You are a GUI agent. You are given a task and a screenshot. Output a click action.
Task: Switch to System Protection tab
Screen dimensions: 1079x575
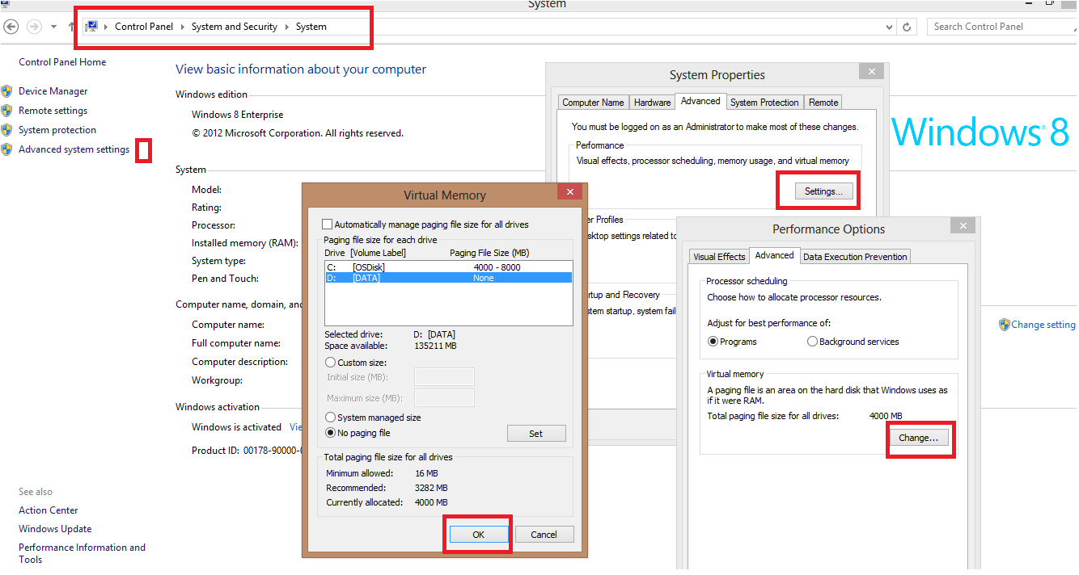pos(764,103)
